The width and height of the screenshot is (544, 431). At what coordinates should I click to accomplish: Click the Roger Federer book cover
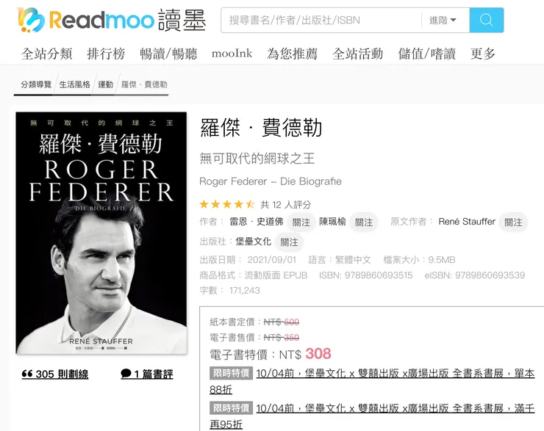(101, 233)
